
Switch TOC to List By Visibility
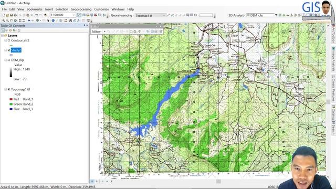(x=10, y=30)
